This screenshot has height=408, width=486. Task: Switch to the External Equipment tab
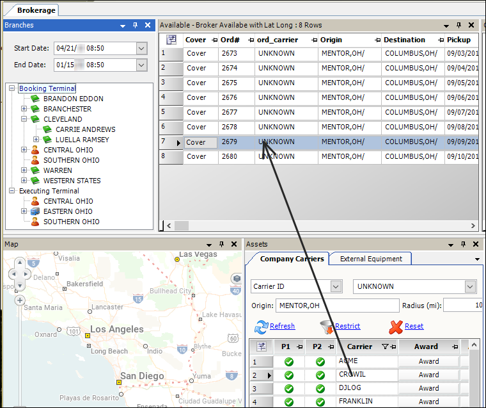371,259
